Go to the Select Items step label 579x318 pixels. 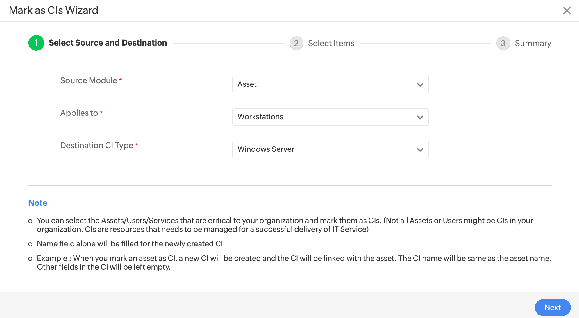click(x=331, y=43)
